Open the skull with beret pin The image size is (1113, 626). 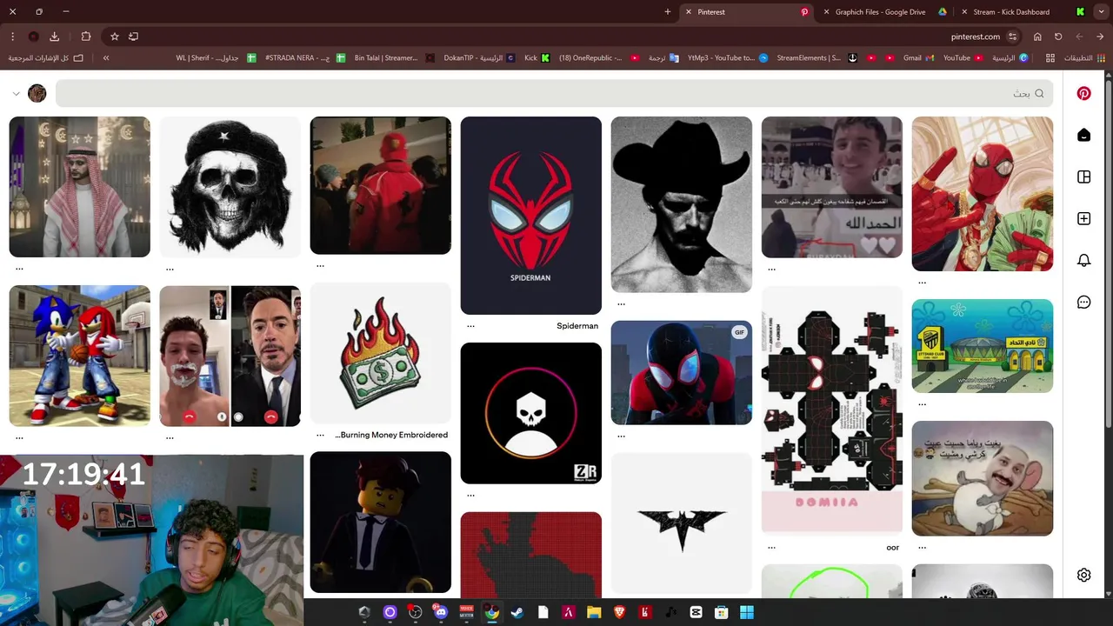pyautogui.click(x=230, y=187)
